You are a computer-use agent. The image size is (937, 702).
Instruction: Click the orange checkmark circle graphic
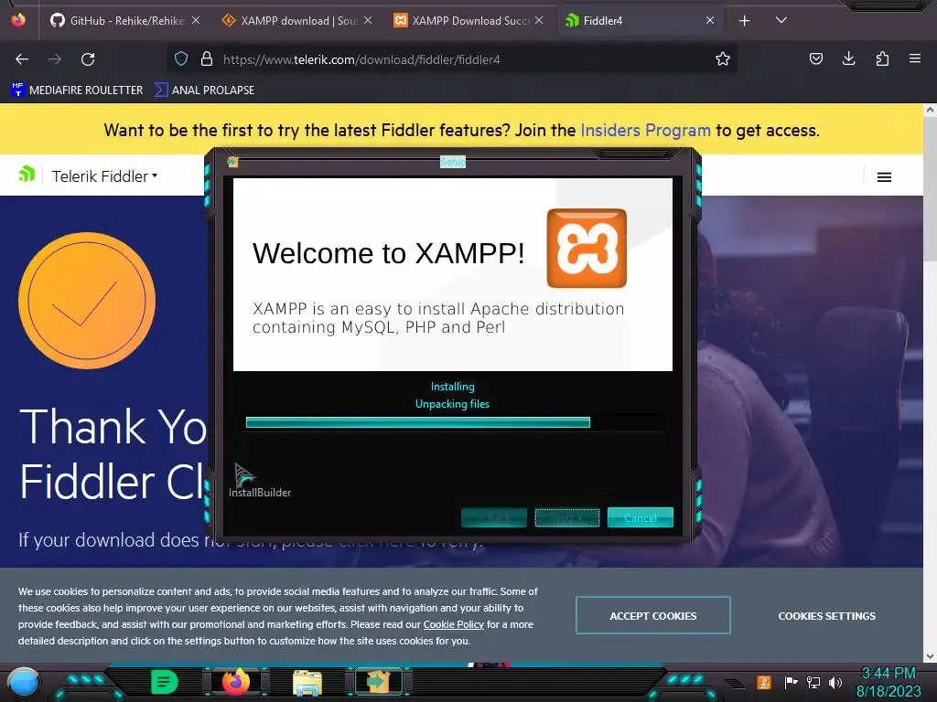(87, 300)
